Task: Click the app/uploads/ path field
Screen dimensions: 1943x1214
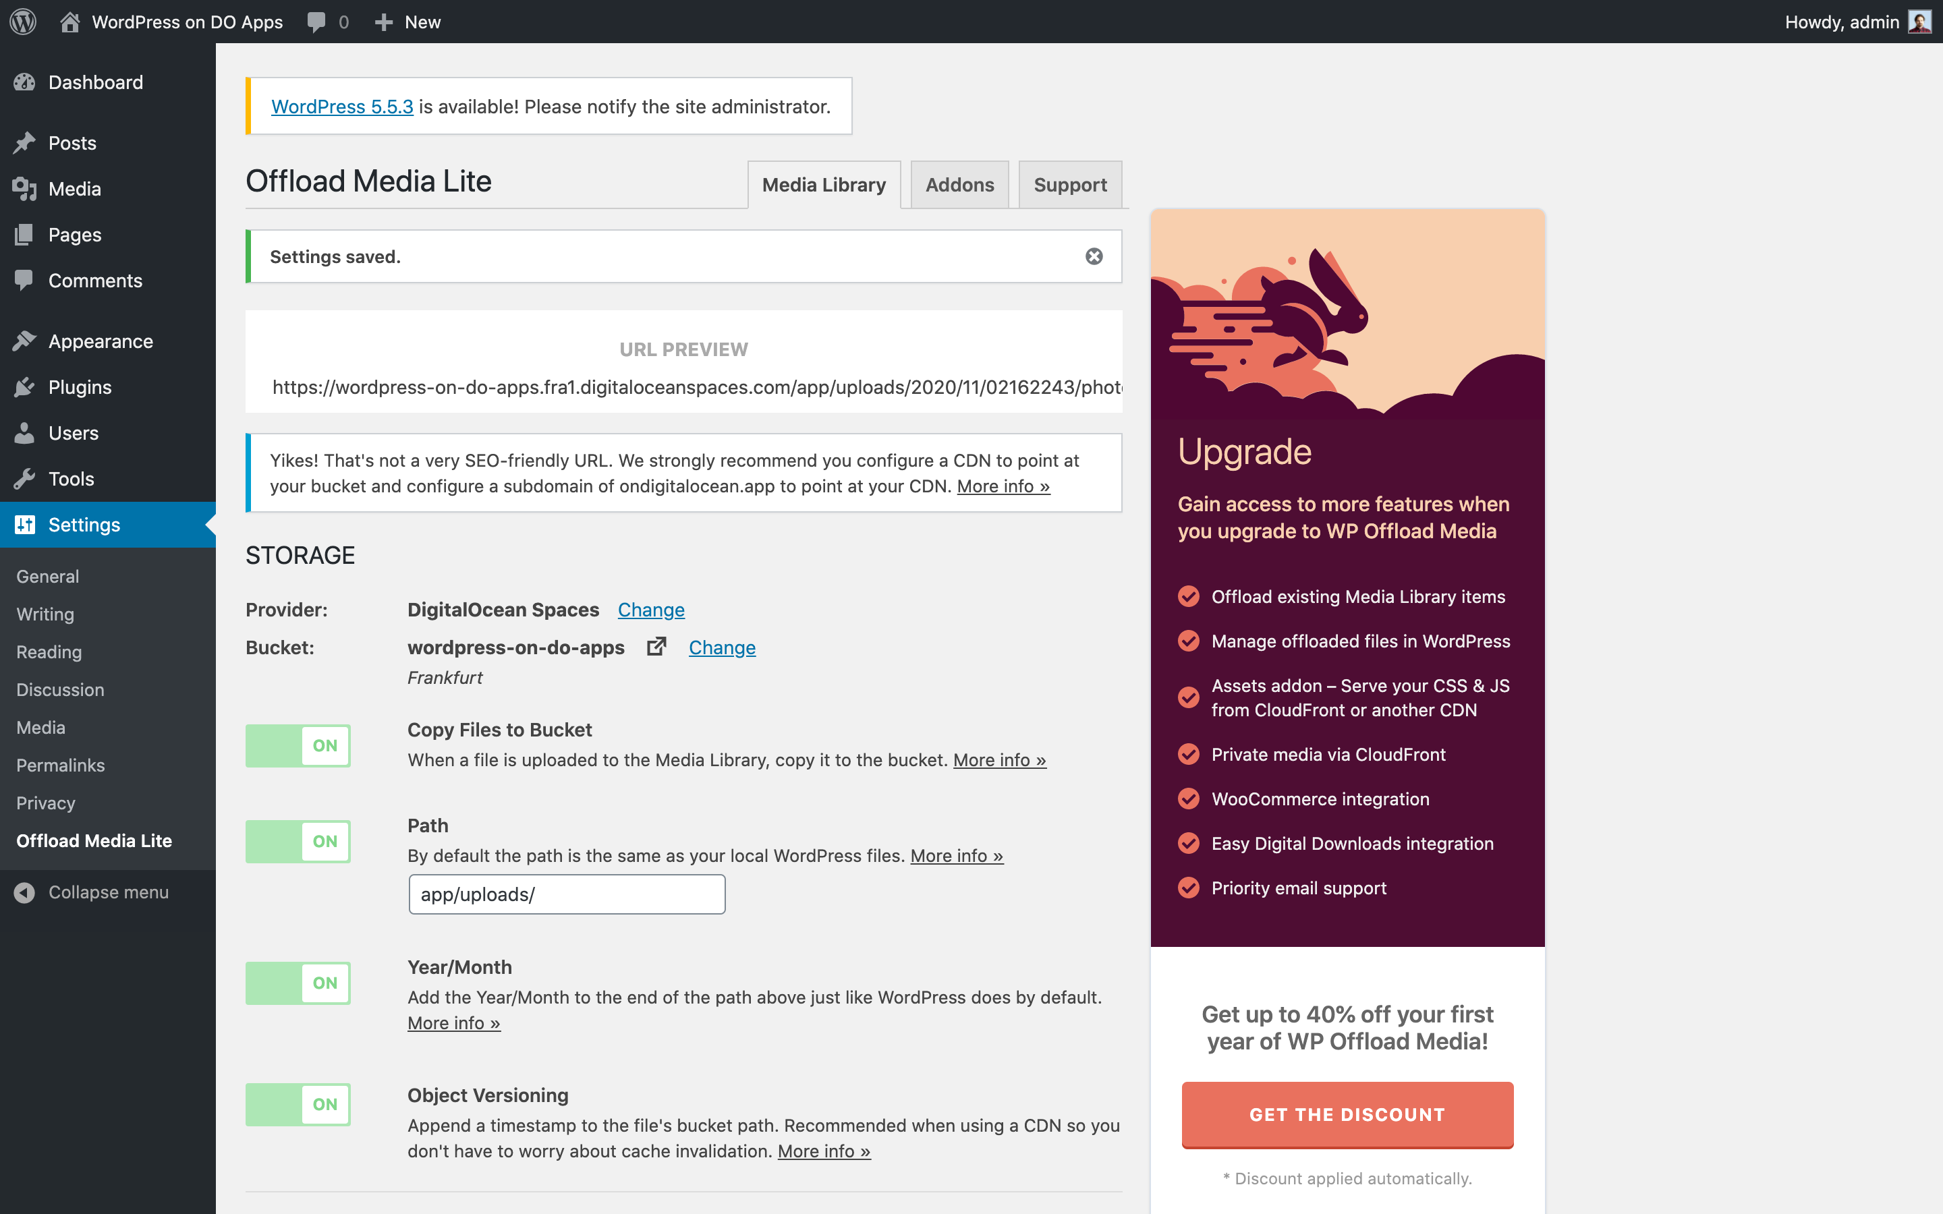Action: (x=567, y=894)
